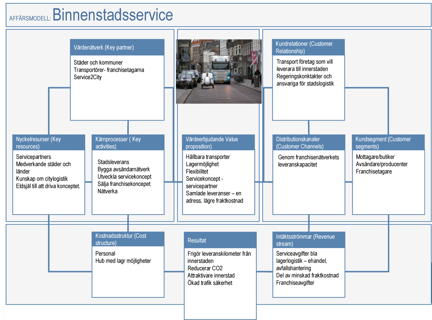The image size is (432, 320).
Task: Click the Kundsegment (Customer segments) header
Action: pyautogui.click(x=388, y=142)
